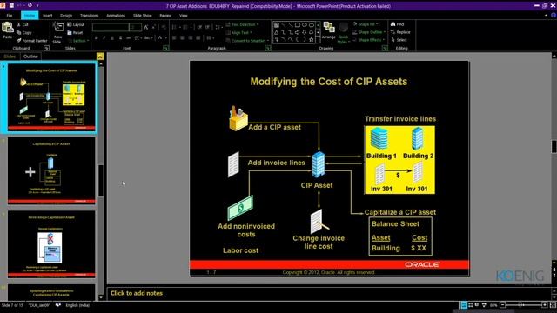
Task: Toggle Align Text Left
Action: click(x=174, y=37)
